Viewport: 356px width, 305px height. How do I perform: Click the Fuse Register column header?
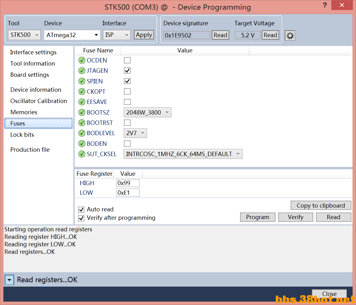point(94,174)
